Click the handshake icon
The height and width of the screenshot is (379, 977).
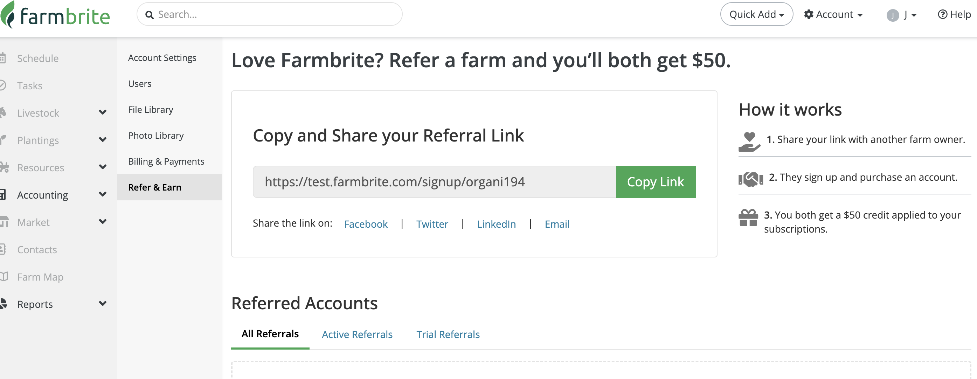(750, 179)
